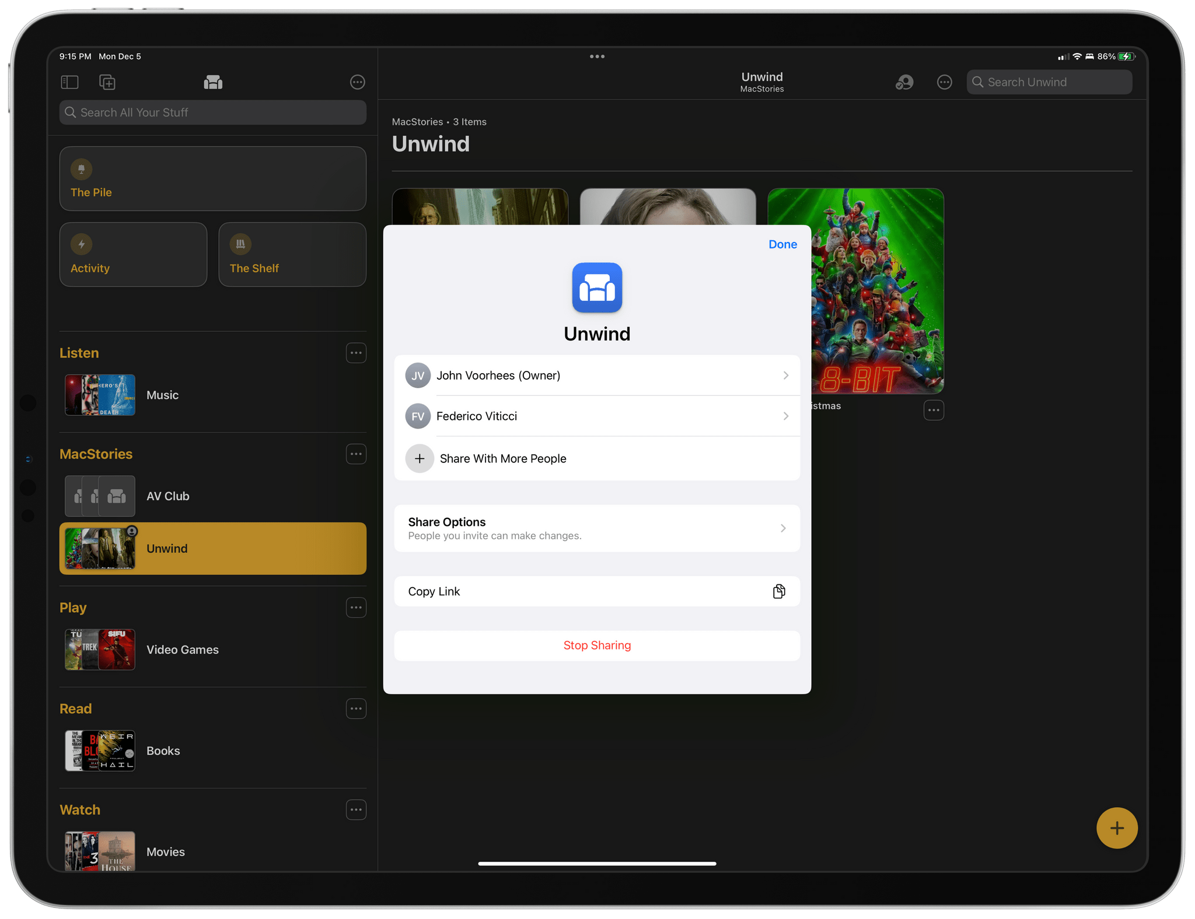
Task: Tap the Unwind app icon in share sheet
Action: (597, 287)
